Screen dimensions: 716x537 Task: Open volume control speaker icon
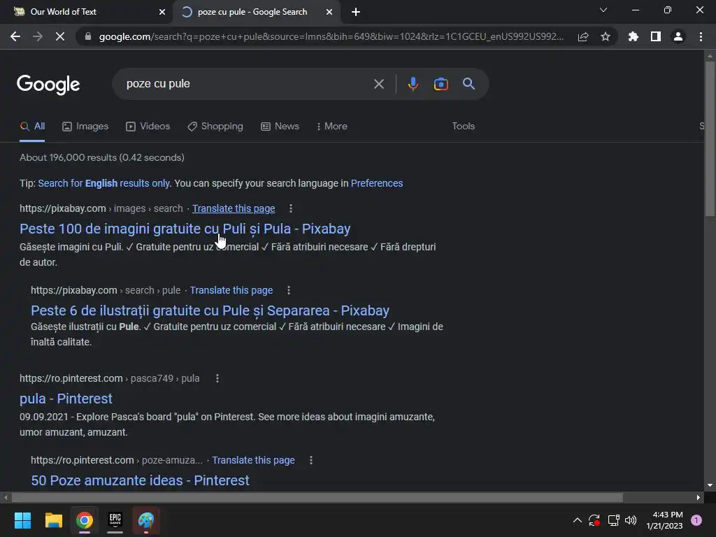(631, 520)
